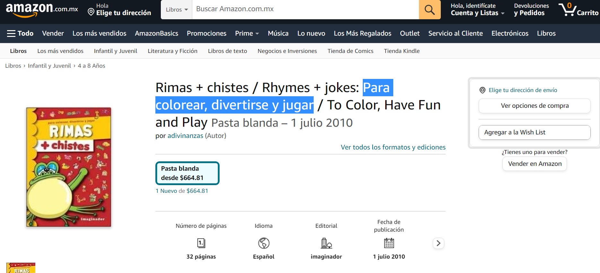
Task: Click the author link adivinanzas
Action: click(x=186, y=136)
